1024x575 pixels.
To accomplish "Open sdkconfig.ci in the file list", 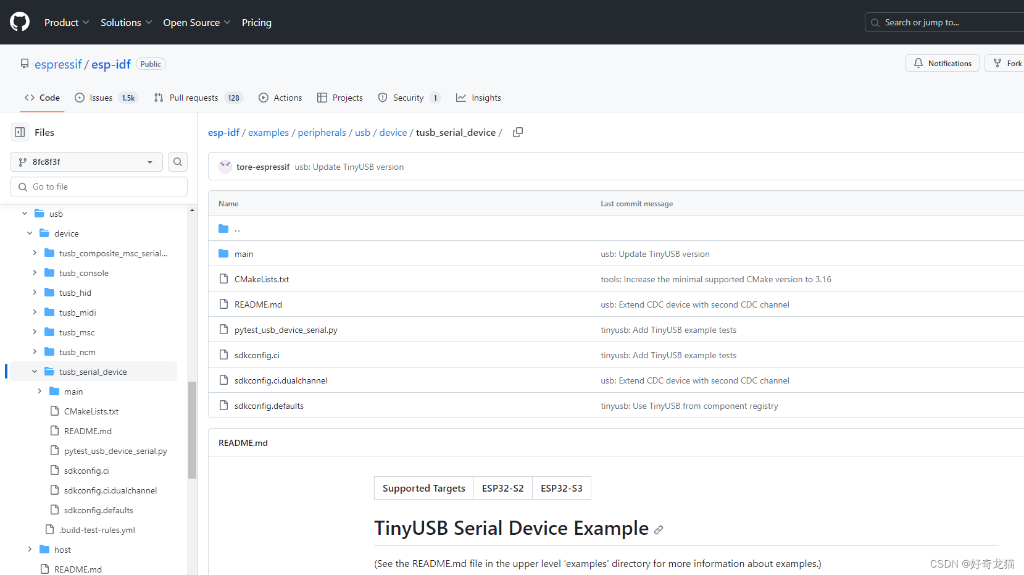I will point(257,355).
